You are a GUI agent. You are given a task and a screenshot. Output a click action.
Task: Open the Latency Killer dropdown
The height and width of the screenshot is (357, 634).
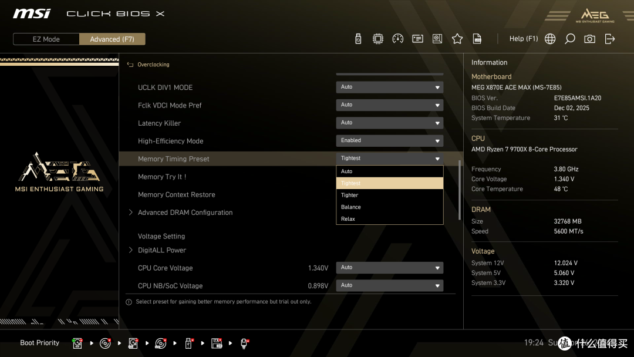coord(389,123)
